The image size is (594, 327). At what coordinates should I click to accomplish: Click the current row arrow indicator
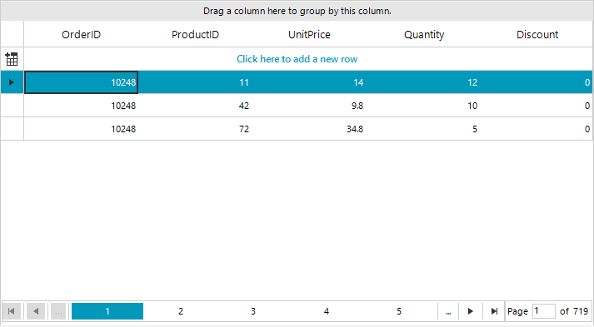(12, 82)
